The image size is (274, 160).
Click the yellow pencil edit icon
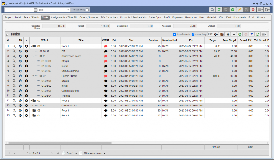click(239, 10)
